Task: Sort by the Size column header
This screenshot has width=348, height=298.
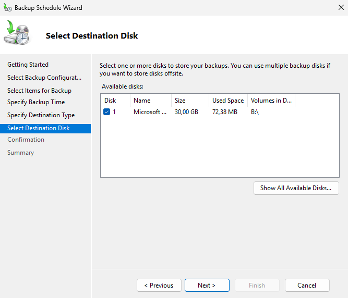Action: click(180, 101)
